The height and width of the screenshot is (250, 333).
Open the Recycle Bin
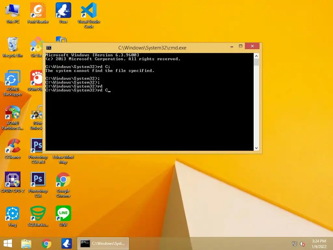[13, 47]
